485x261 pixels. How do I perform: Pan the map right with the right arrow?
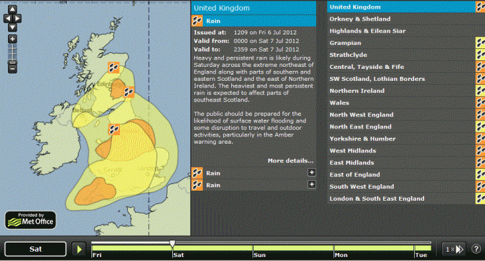tap(17, 19)
